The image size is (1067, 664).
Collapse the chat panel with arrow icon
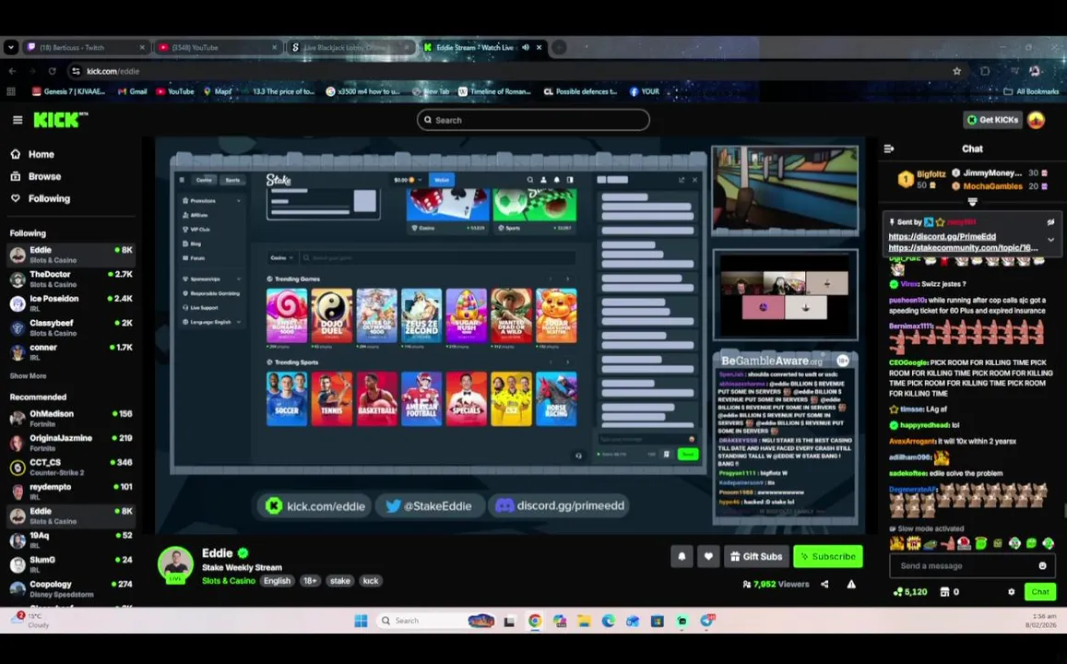coord(889,148)
